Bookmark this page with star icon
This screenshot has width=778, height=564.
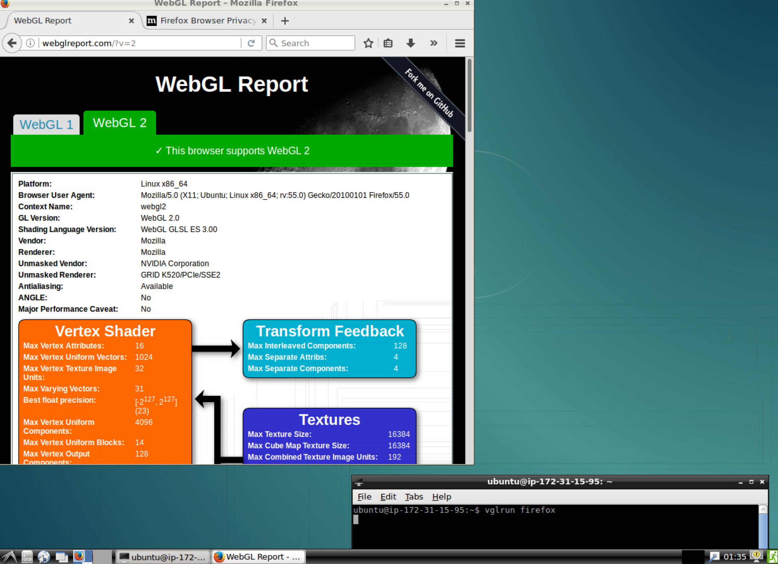(368, 43)
